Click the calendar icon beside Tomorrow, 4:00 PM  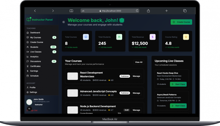158,101
